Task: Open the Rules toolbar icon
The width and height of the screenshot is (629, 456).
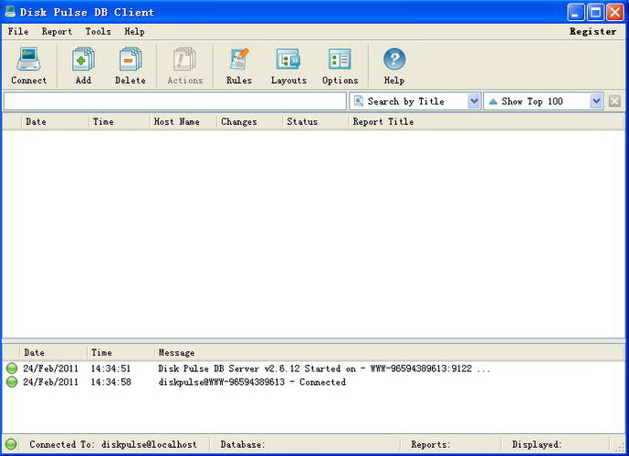Action: pyautogui.click(x=239, y=59)
